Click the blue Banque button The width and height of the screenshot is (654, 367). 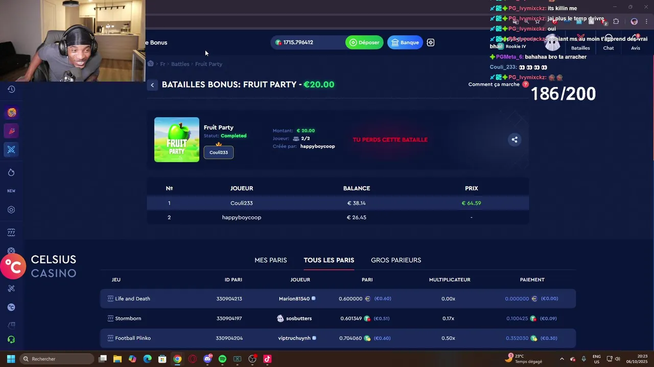[405, 42]
